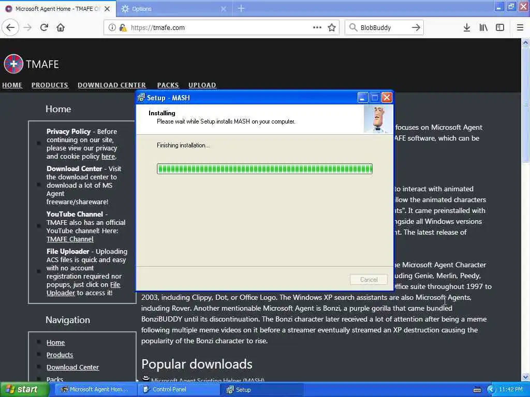The height and width of the screenshot is (397, 530).
Task: Click the 'Navigation' sidebar heading
Action: pos(68,320)
